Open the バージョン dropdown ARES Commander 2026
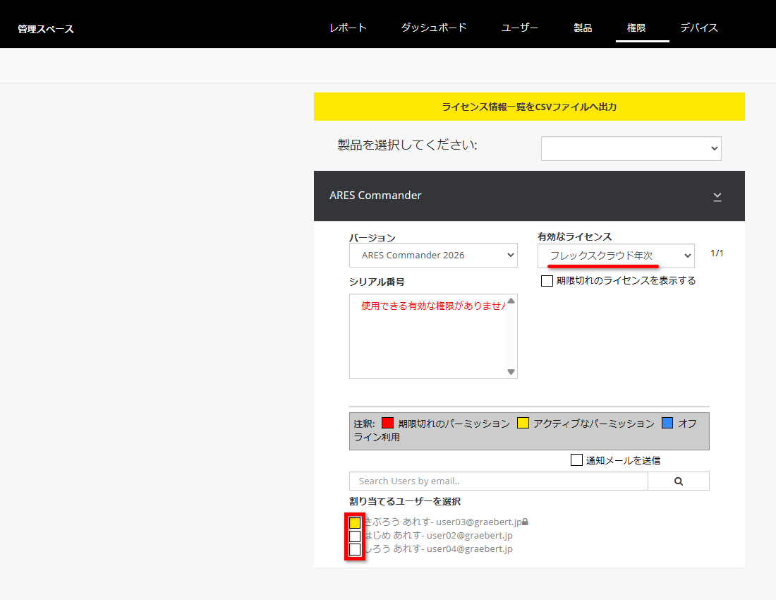The width and height of the screenshot is (776, 600). (x=433, y=256)
